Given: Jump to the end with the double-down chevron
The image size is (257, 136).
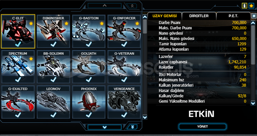Looking at the screenshot, I should point(132,127).
